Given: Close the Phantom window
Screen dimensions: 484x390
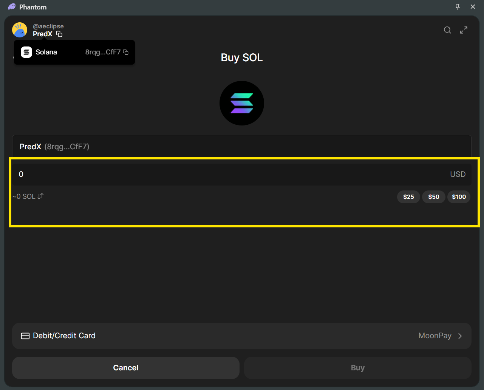Looking at the screenshot, I should (x=473, y=7).
